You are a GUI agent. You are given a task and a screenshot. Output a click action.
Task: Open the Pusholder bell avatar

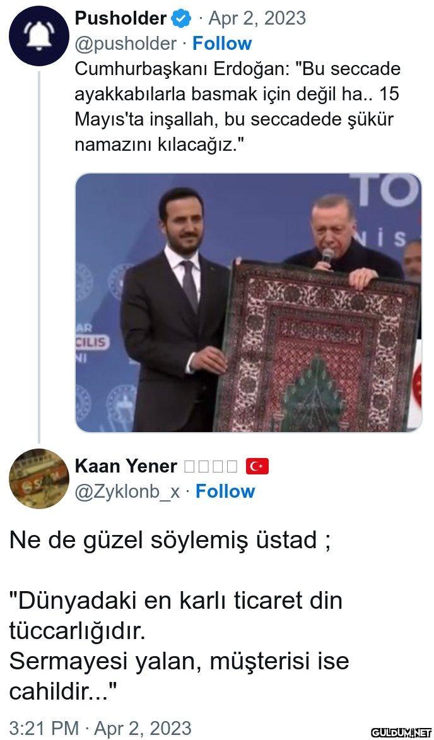click(x=38, y=36)
